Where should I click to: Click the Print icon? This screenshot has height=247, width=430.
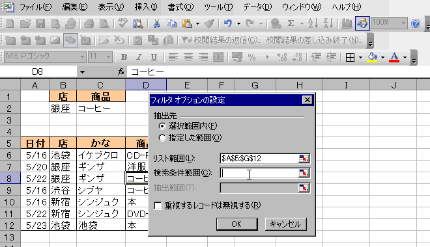89,23
